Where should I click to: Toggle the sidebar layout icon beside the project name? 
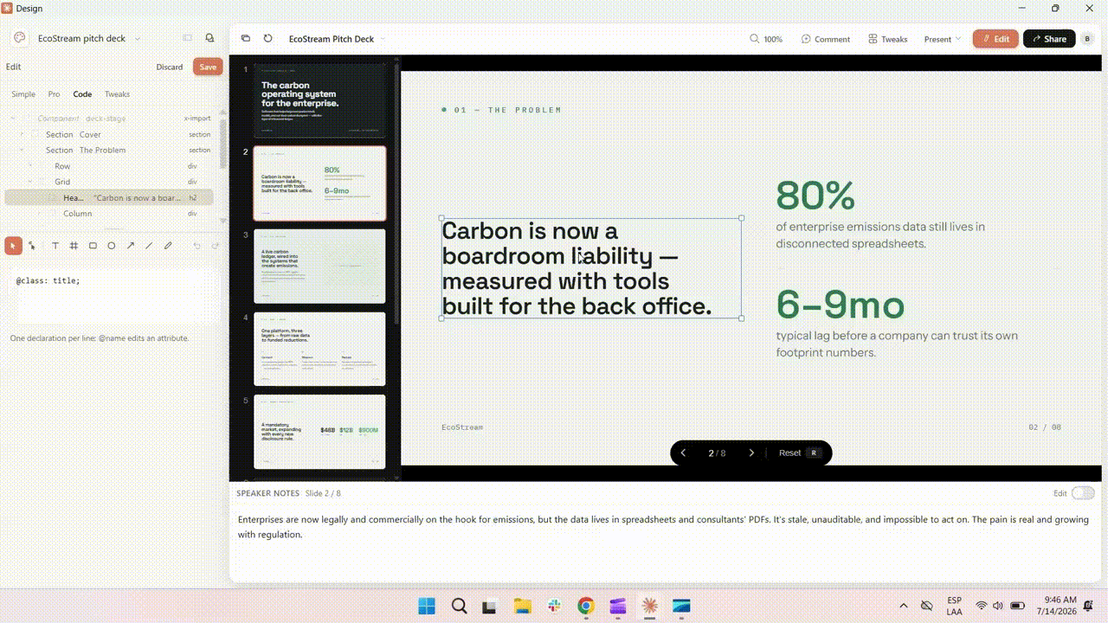[x=187, y=38]
